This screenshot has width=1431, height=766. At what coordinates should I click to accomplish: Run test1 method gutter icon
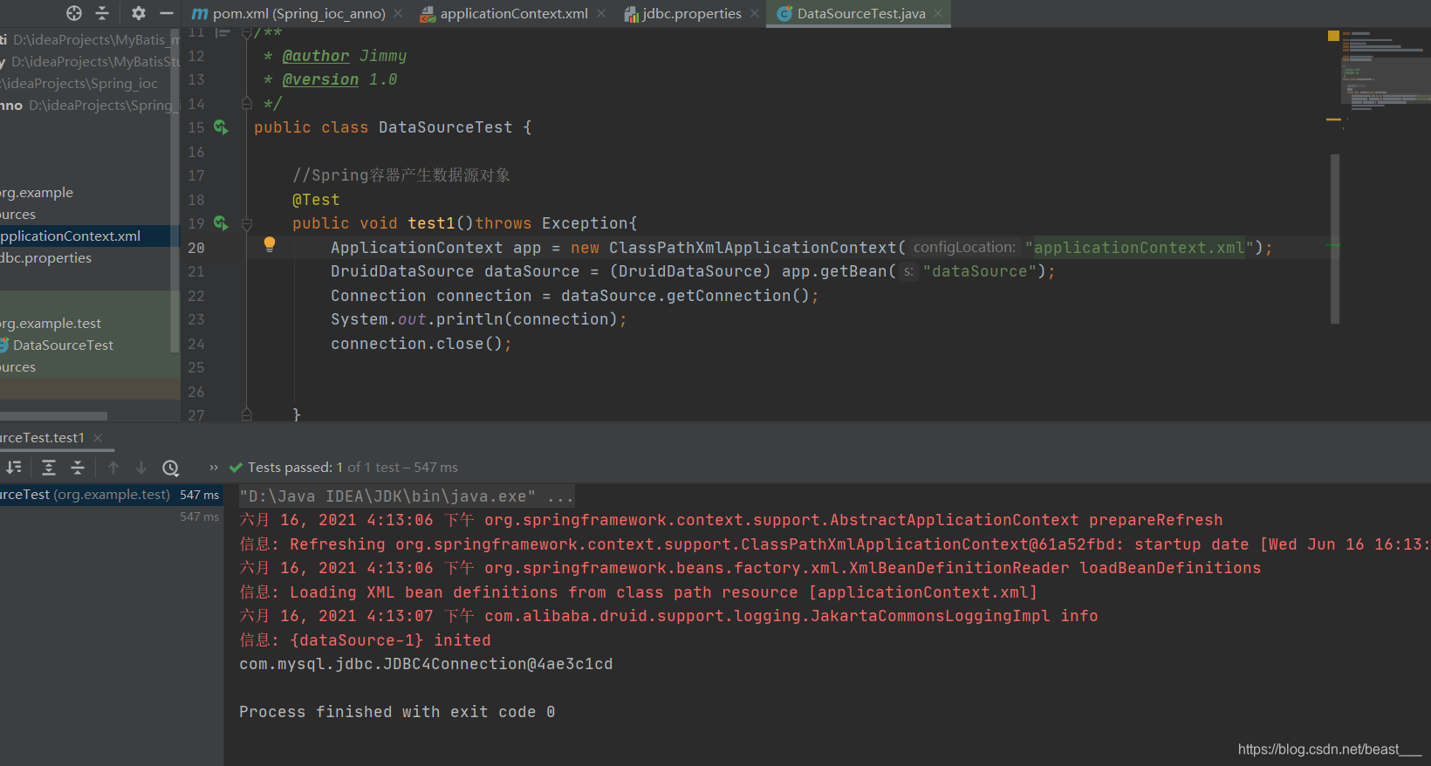coord(221,223)
